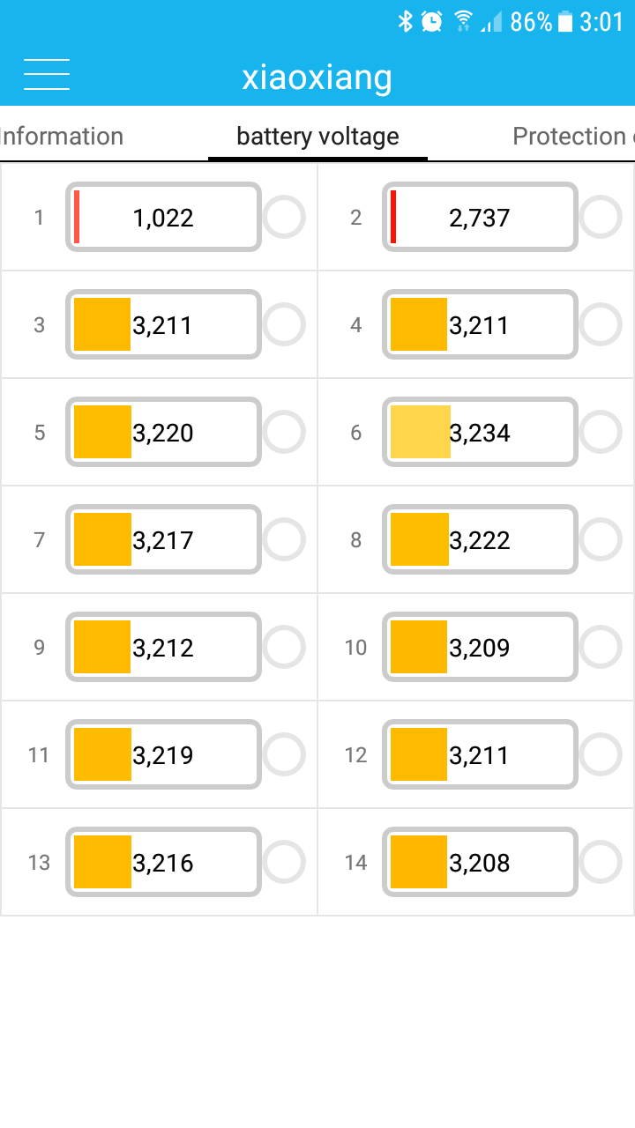
Task: Tap the alarm clock status icon
Action: (x=432, y=22)
